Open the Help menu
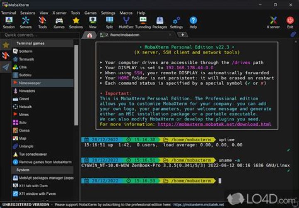This screenshot has width=299, height=208. pyautogui.click(x=141, y=13)
